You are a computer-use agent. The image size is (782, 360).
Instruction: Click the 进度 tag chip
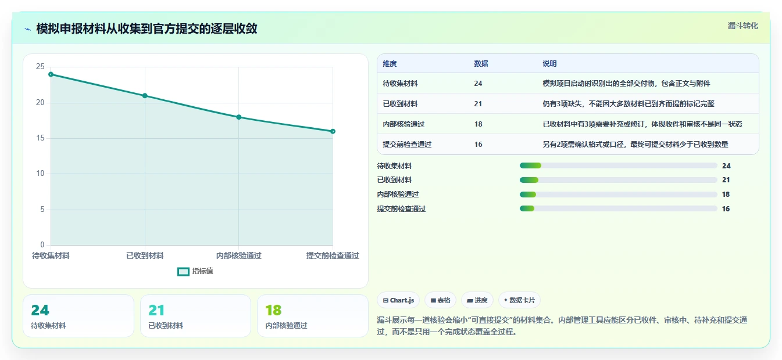(477, 300)
